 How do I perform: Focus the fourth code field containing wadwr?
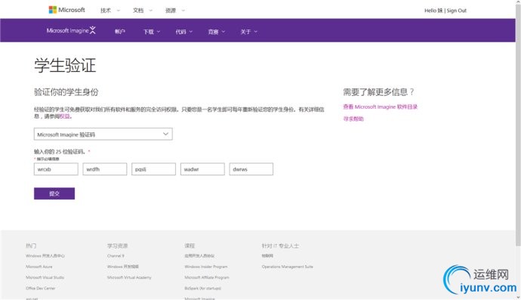[x=202, y=169]
